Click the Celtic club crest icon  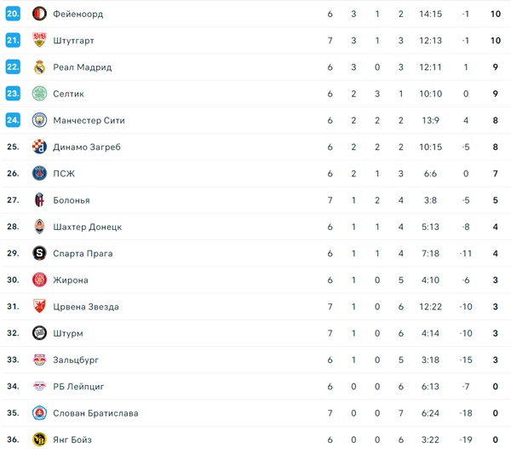pyautogui.click(x=39, y=94)
